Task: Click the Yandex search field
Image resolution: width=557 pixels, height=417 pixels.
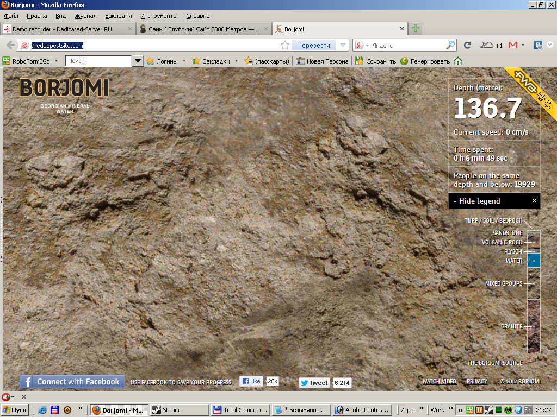Action: [x=408, y=45]
